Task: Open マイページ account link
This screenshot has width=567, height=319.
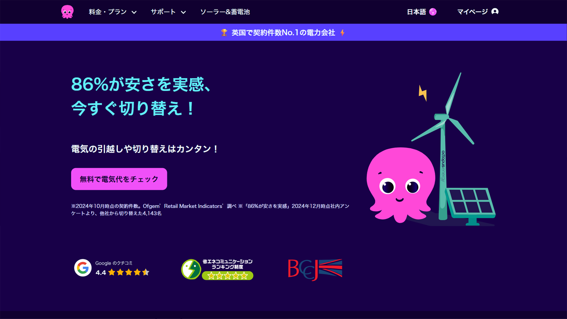Action: coord(478,12)
